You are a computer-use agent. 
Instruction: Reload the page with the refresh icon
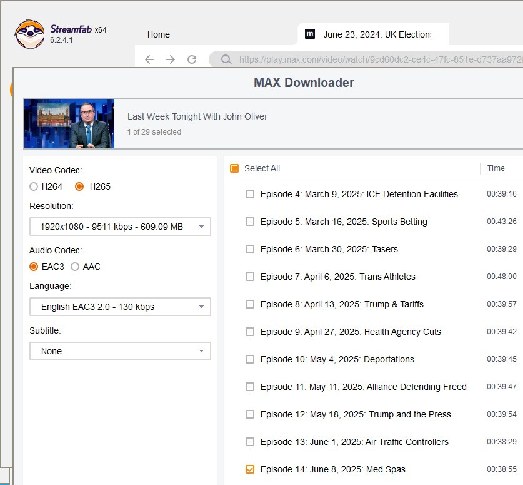click(x=192, y=59)
